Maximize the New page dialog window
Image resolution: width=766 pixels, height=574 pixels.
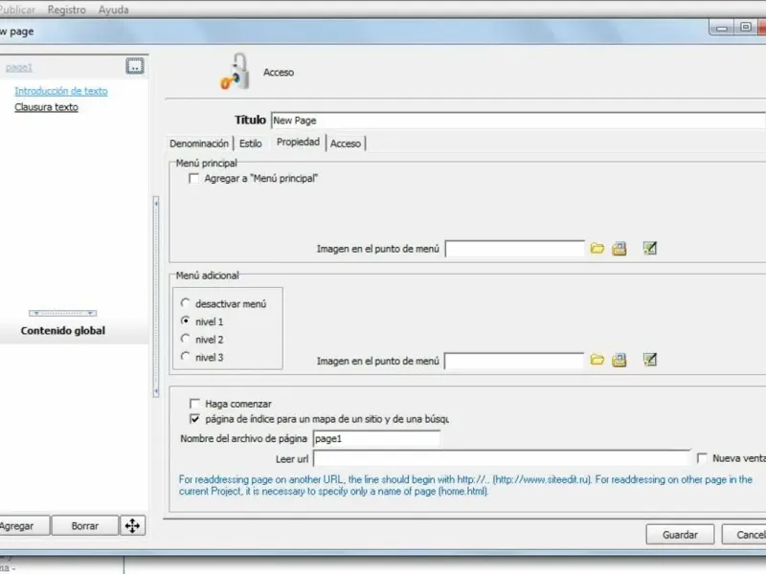click(746, 28)
